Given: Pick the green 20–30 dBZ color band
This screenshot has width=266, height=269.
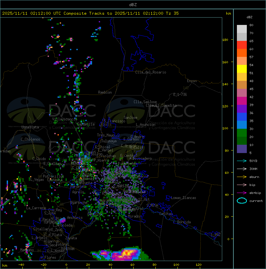Looking at the screenshot, I should (242, 133).
